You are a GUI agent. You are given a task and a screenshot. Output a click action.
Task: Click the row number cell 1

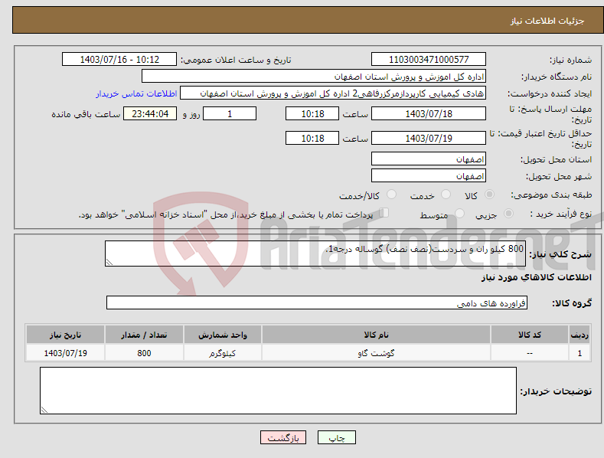[x=580, y=353]
